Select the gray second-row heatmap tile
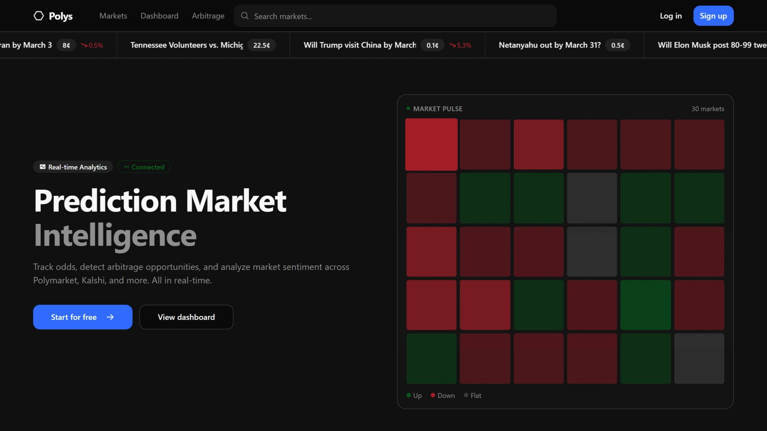This screenshot has width=767, height=431. click(592, 198)
